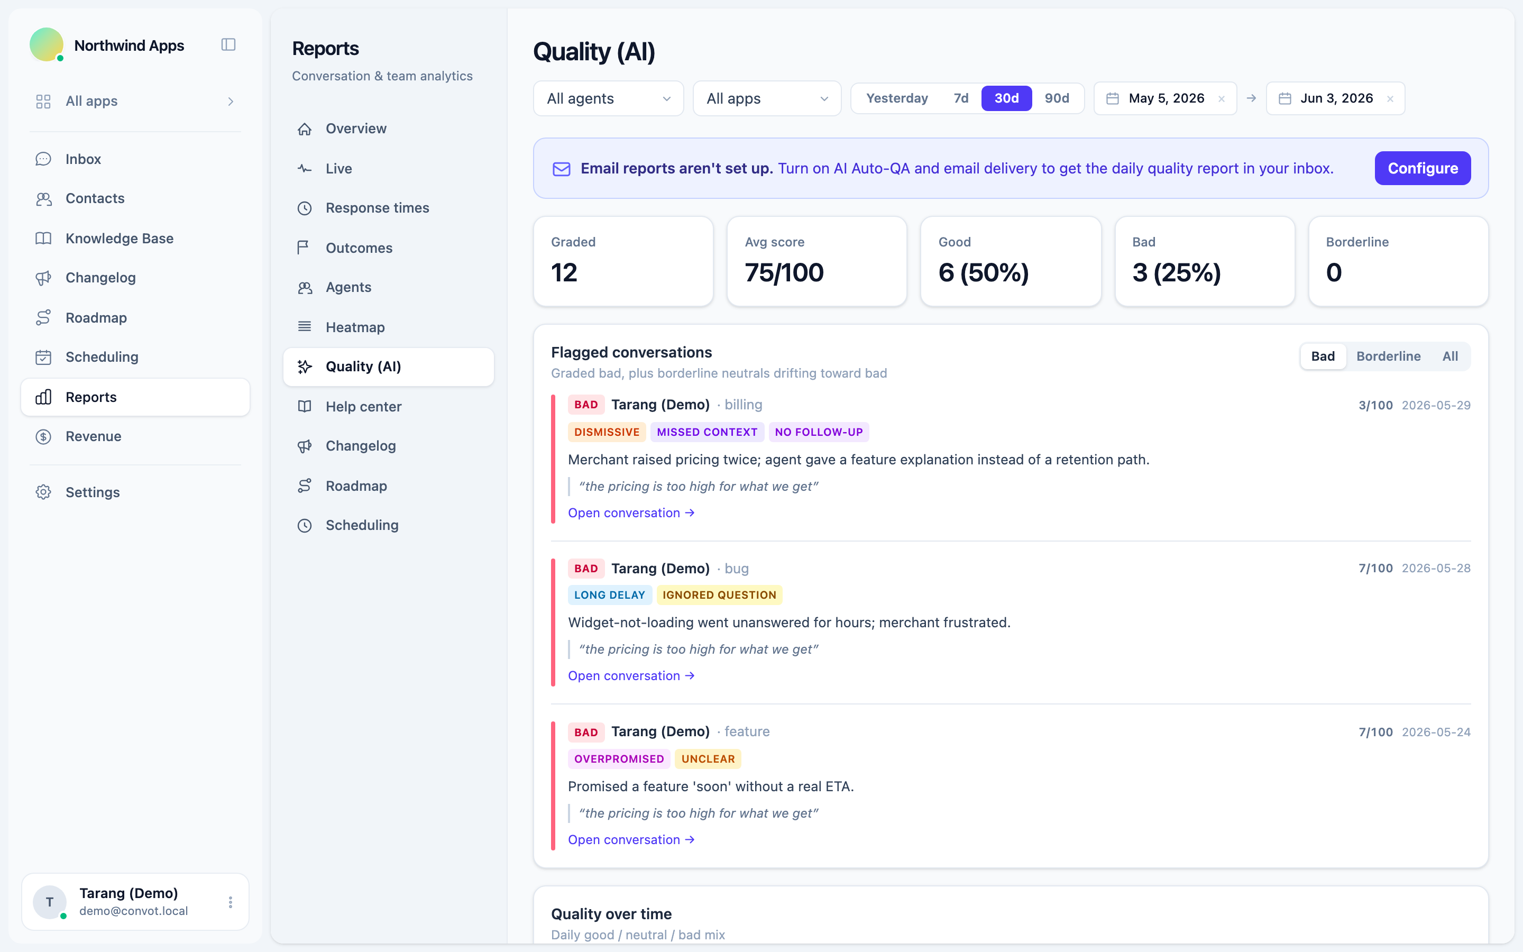Click the DISMISSIVE tag on billing conversation

click(x=607, y=433)
